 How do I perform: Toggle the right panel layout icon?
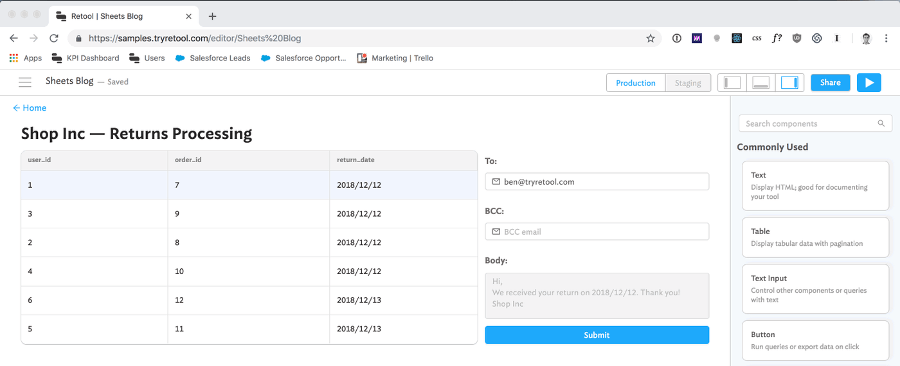coord(789,82)
